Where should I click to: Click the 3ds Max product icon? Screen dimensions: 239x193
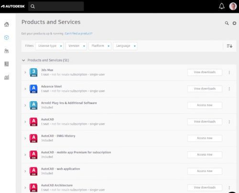click(33, 72)
